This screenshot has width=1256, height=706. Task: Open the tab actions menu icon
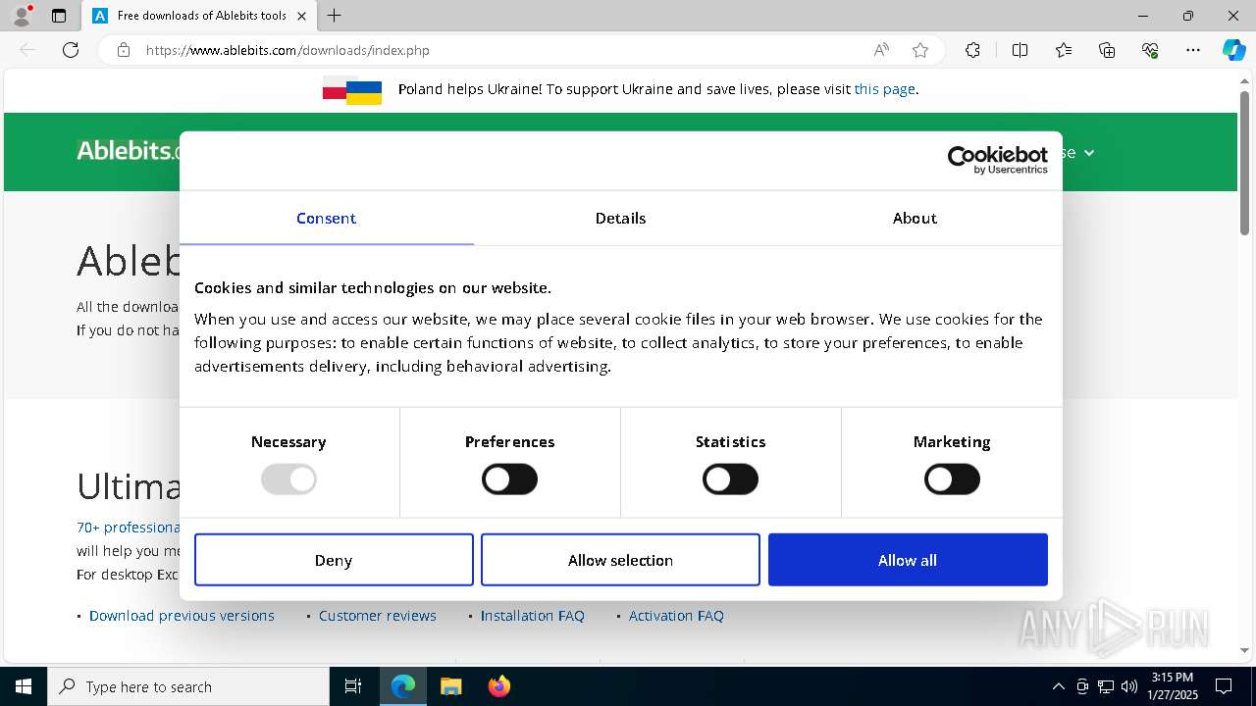tap(59, 16)
